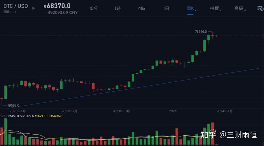
Task: Click the 知乎 @三财雨恒 watermark
Action: pyautogui.click(x=228, y=135)
